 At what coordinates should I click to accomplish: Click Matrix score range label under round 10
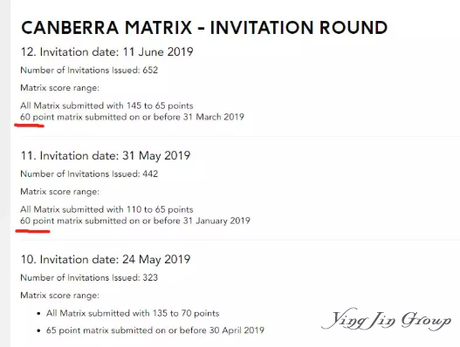pos(60,296)
